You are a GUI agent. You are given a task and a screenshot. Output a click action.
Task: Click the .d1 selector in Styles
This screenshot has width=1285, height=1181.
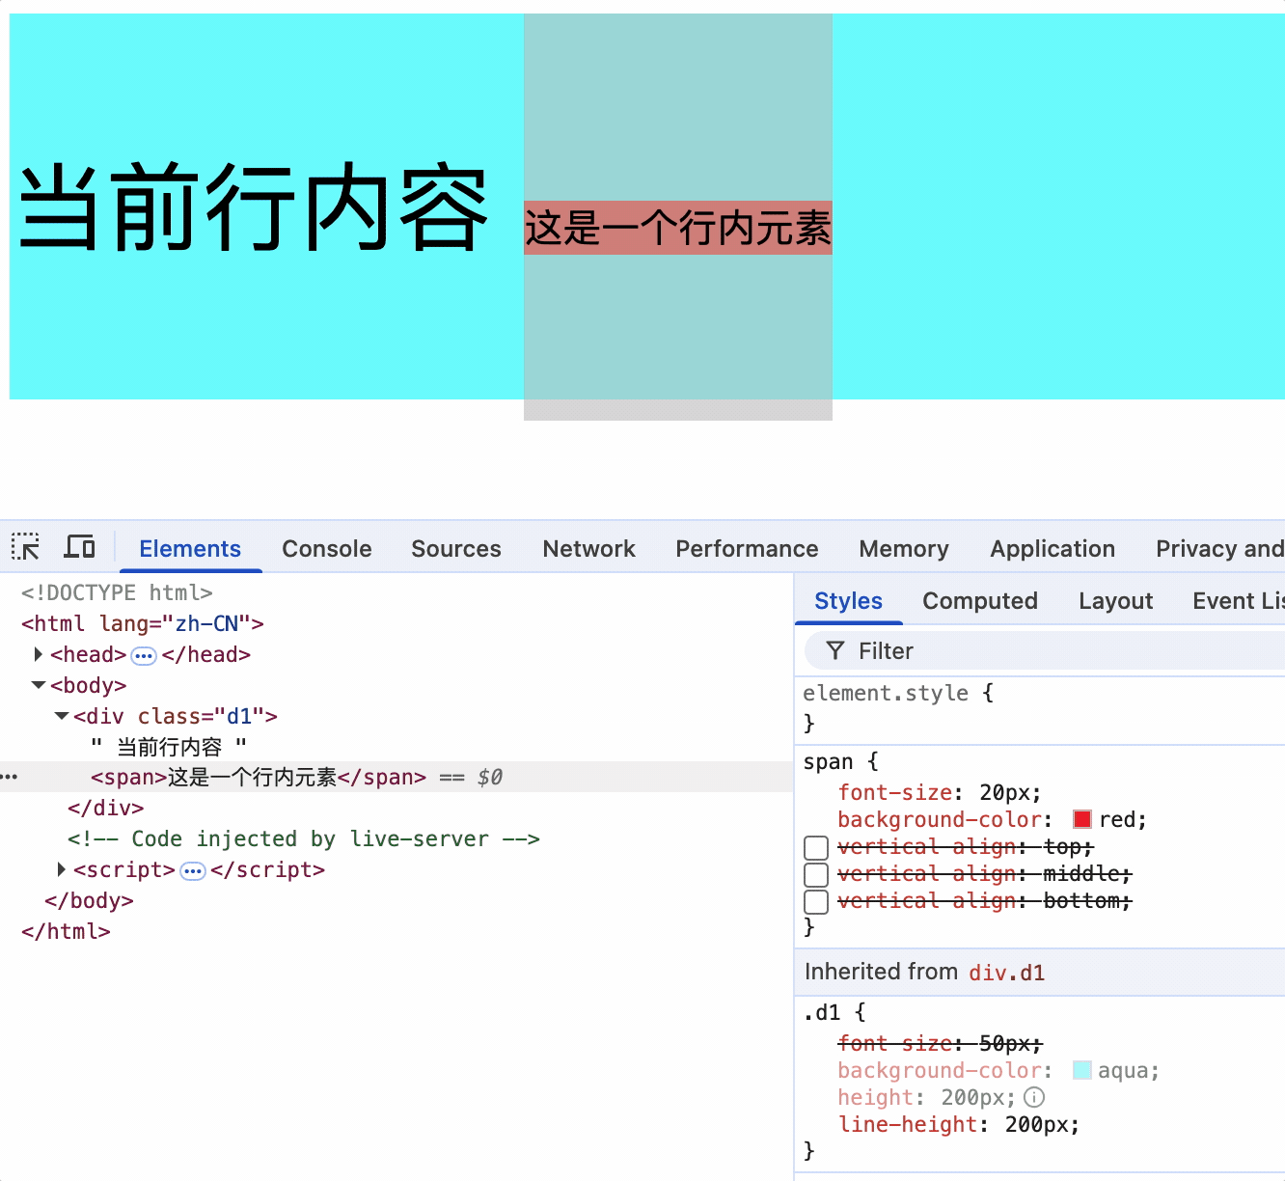pyautogui.click(x=821, y=1012)
